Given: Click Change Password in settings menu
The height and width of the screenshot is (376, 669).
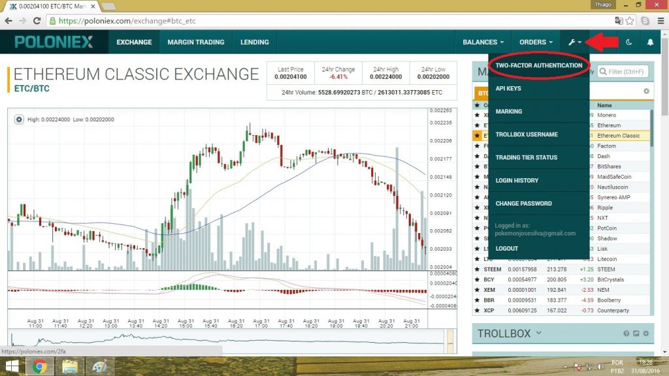Looking at the screenshot, I should point(523,204).
